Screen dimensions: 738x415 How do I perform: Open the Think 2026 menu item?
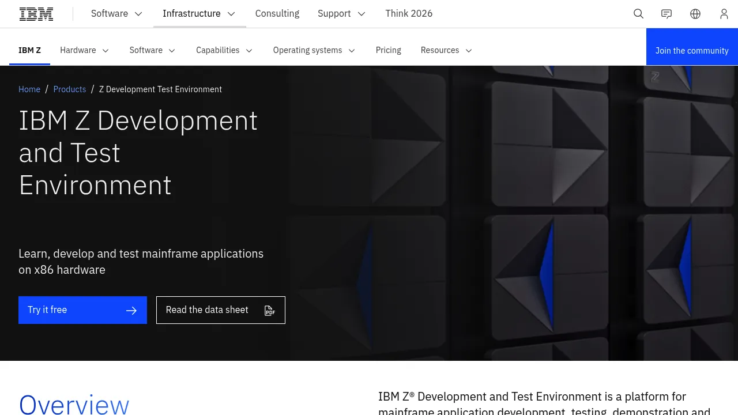[409, 14]
